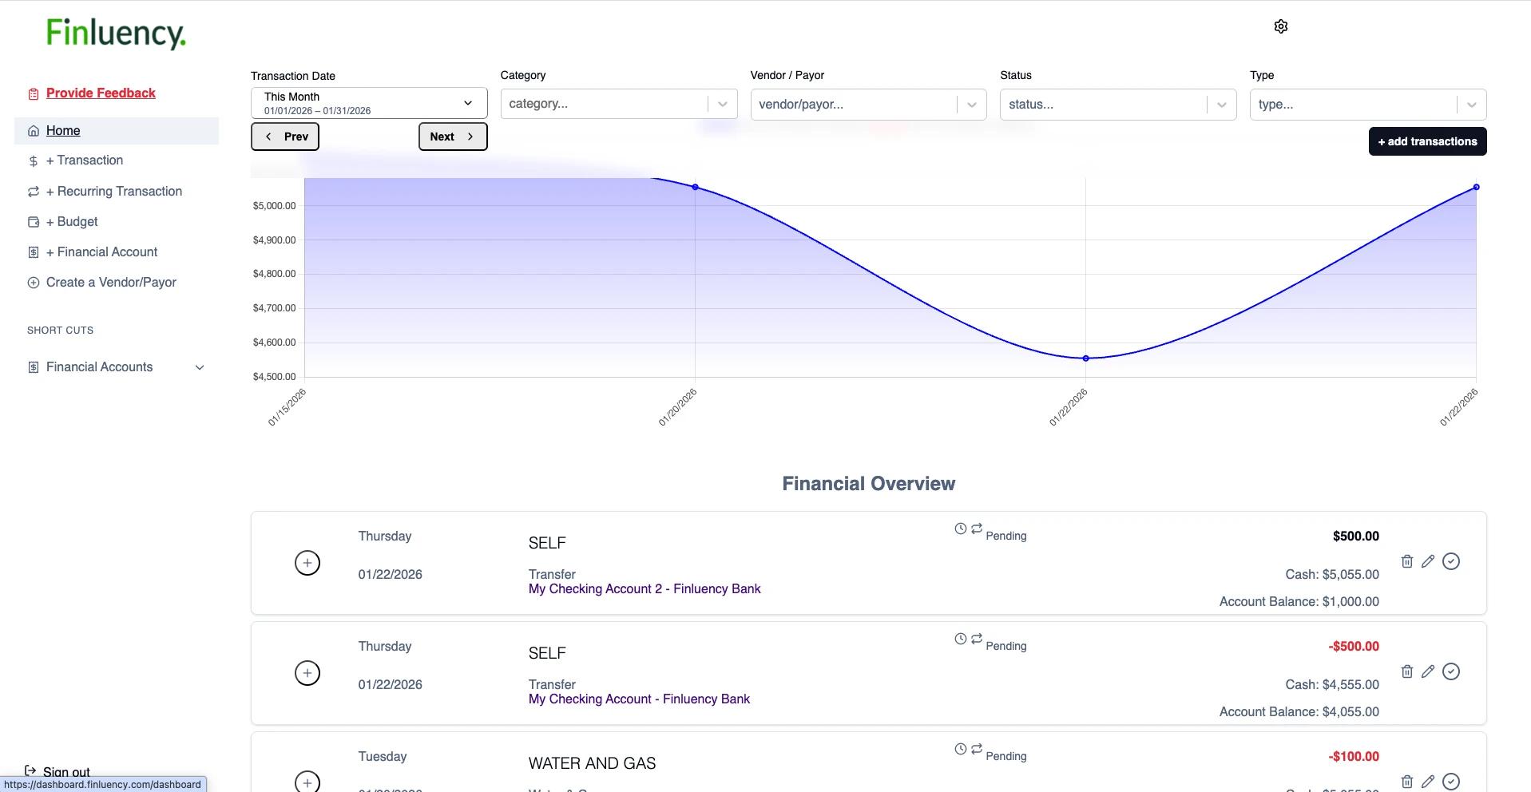Click the Finluency logo

[x=115, y=34]
